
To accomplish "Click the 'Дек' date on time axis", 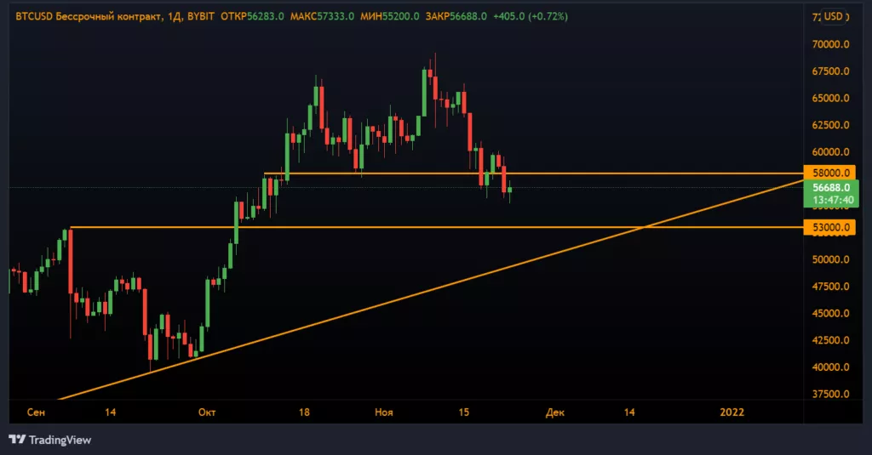I will point(554,412).
